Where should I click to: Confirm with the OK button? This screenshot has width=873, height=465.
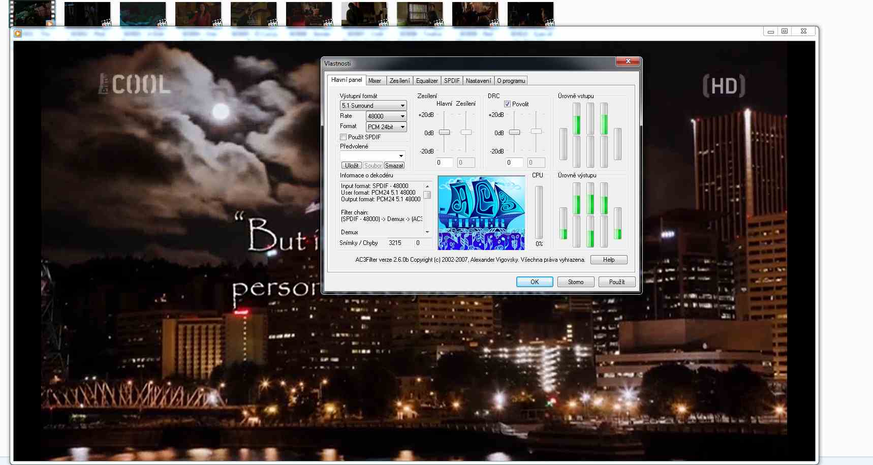(535, 282)
